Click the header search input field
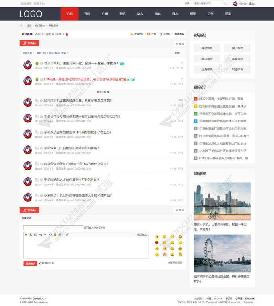Viewport: 274px width, 306px height. tap(208, 4)
